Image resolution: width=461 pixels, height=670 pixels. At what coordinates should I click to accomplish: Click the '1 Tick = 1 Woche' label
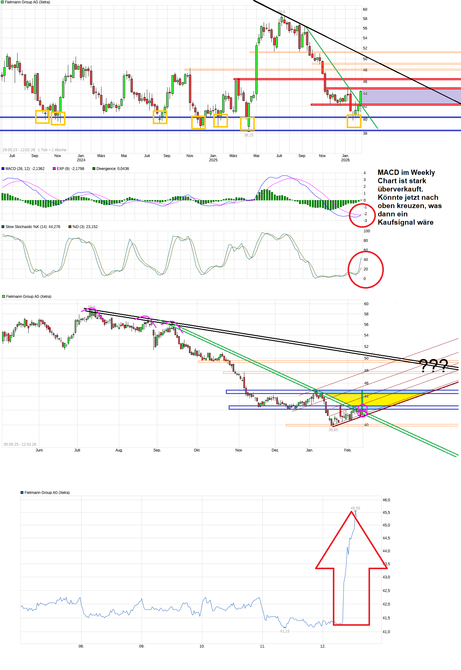coord(52,150)
